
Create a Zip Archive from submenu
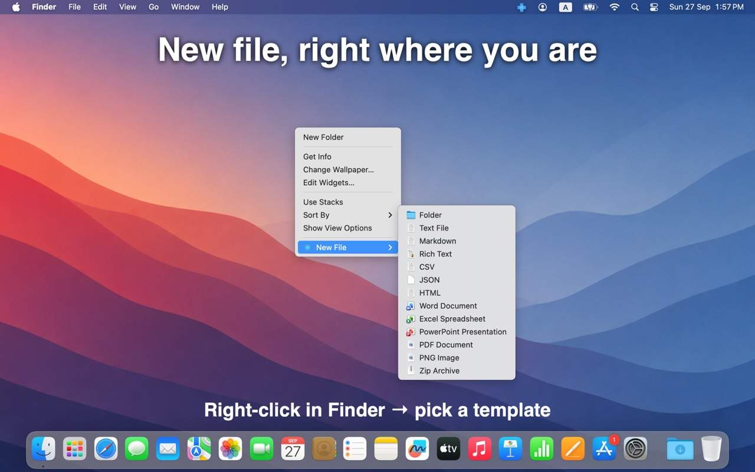click(457, 371)
